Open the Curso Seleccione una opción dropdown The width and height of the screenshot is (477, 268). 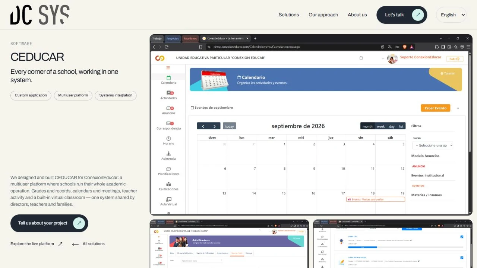(433, 145)
